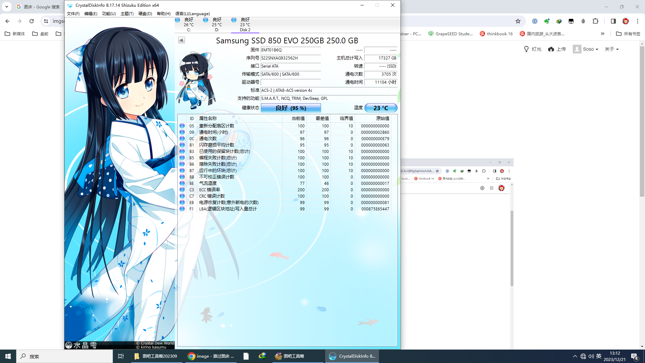Bookmark page with the star icon
645x363 pixels.
coord(518,21)
